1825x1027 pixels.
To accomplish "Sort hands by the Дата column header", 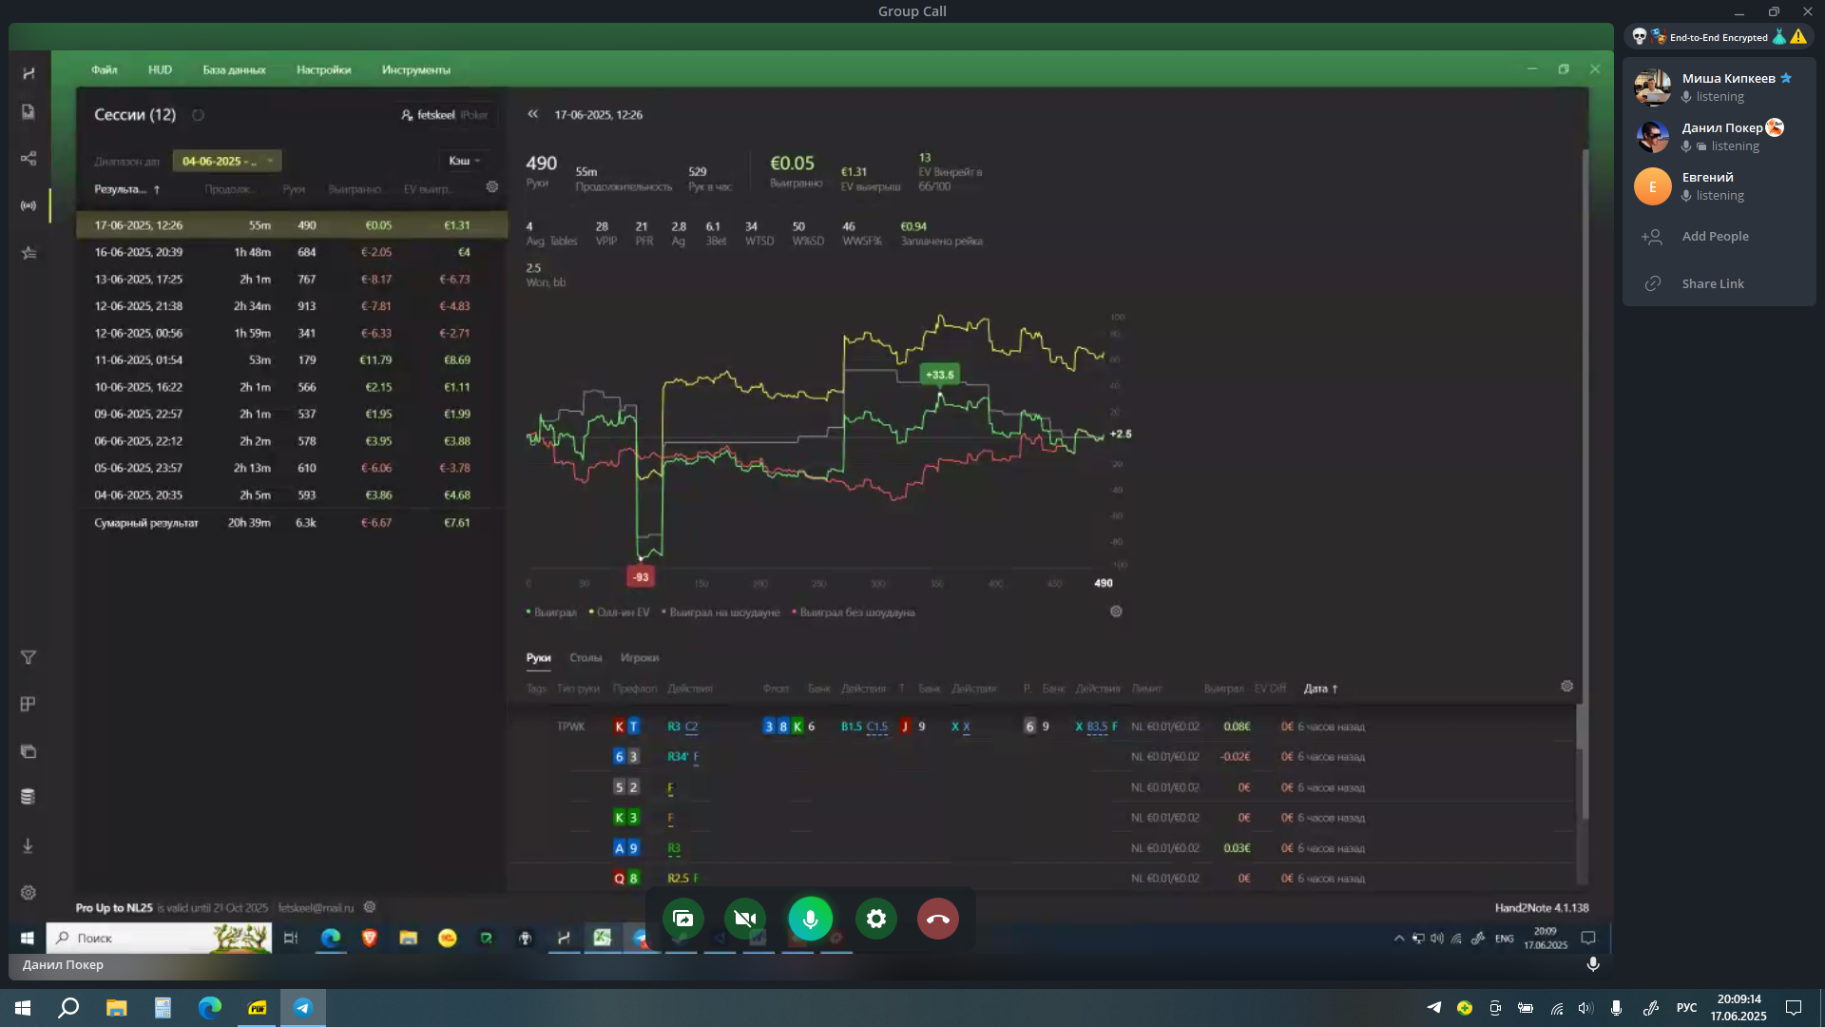I will 1321,688.
